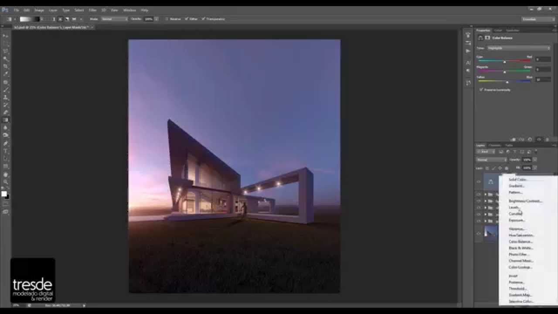Select the Path Selection tool
The image size is (558, 314).
click(x=6, y=159)
